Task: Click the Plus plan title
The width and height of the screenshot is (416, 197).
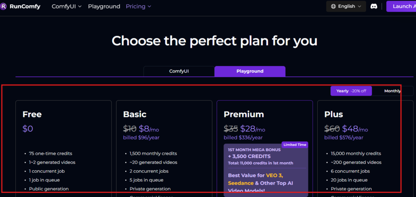Action: (x=334, y=114)
